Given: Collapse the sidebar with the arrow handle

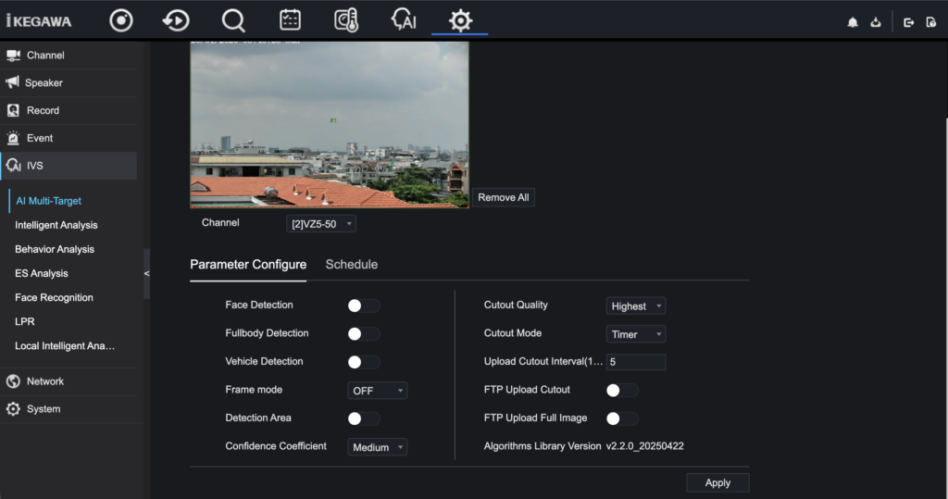Looking at the screenshot, I should (147, 273).
